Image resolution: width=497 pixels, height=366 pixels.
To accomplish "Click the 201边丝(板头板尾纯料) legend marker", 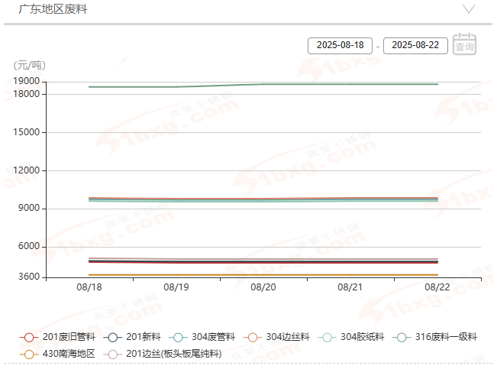I will point(114,354).
